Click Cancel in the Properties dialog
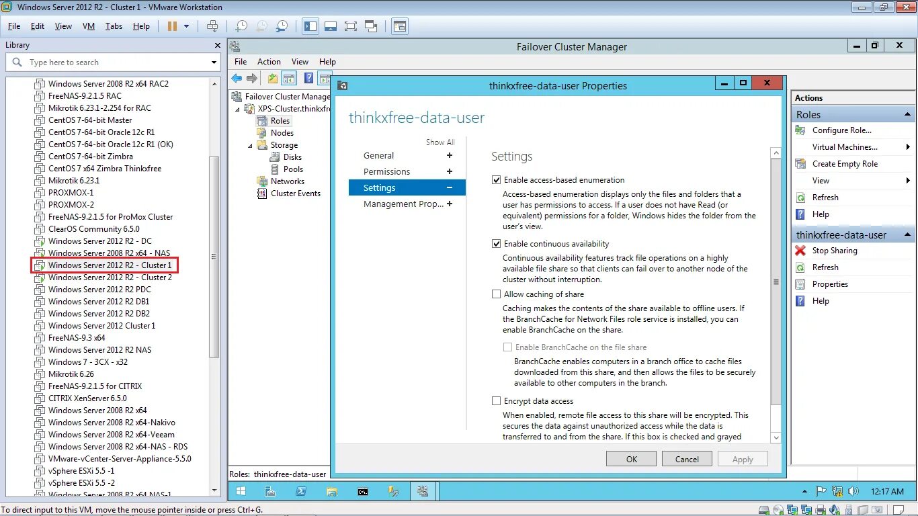This screenshot has height=516, width=918. [x=687, y=459]
